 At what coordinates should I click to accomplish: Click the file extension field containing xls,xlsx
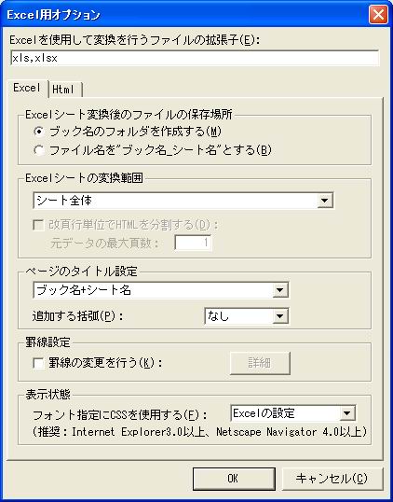195,58
